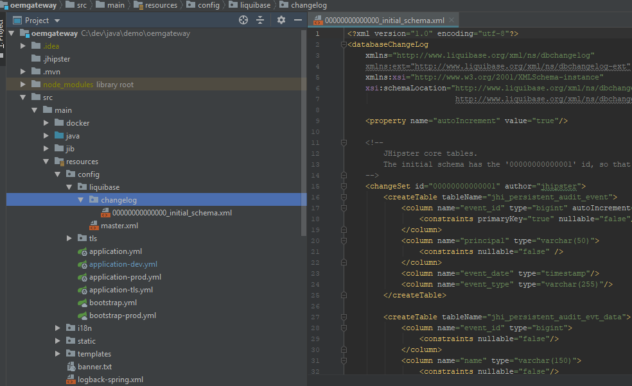
Task: Select bootstrap-prod.yml file
Action: point(123,315)
